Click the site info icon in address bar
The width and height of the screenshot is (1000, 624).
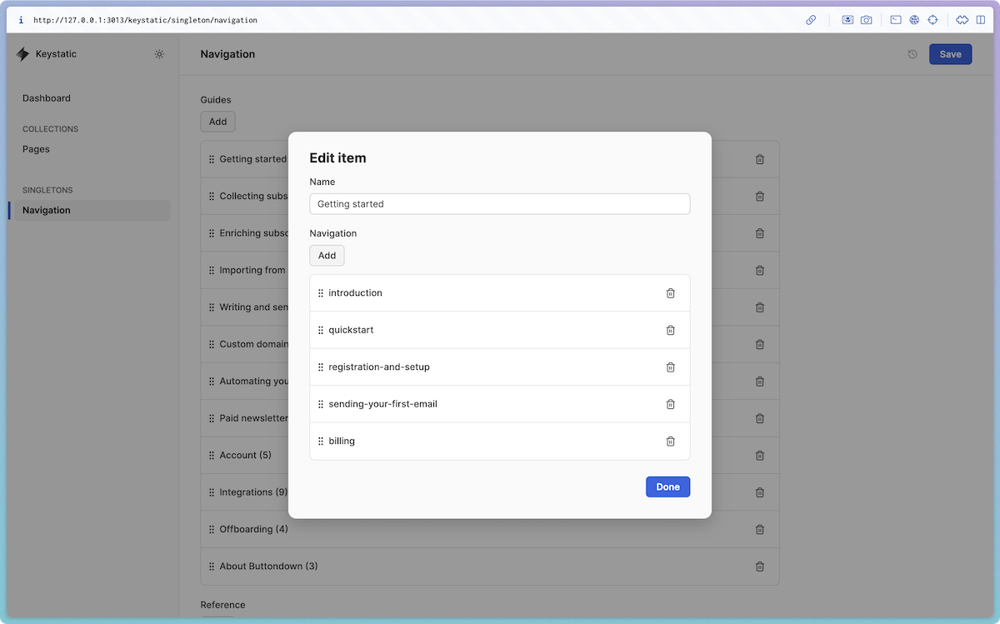[x=21, y=20]
